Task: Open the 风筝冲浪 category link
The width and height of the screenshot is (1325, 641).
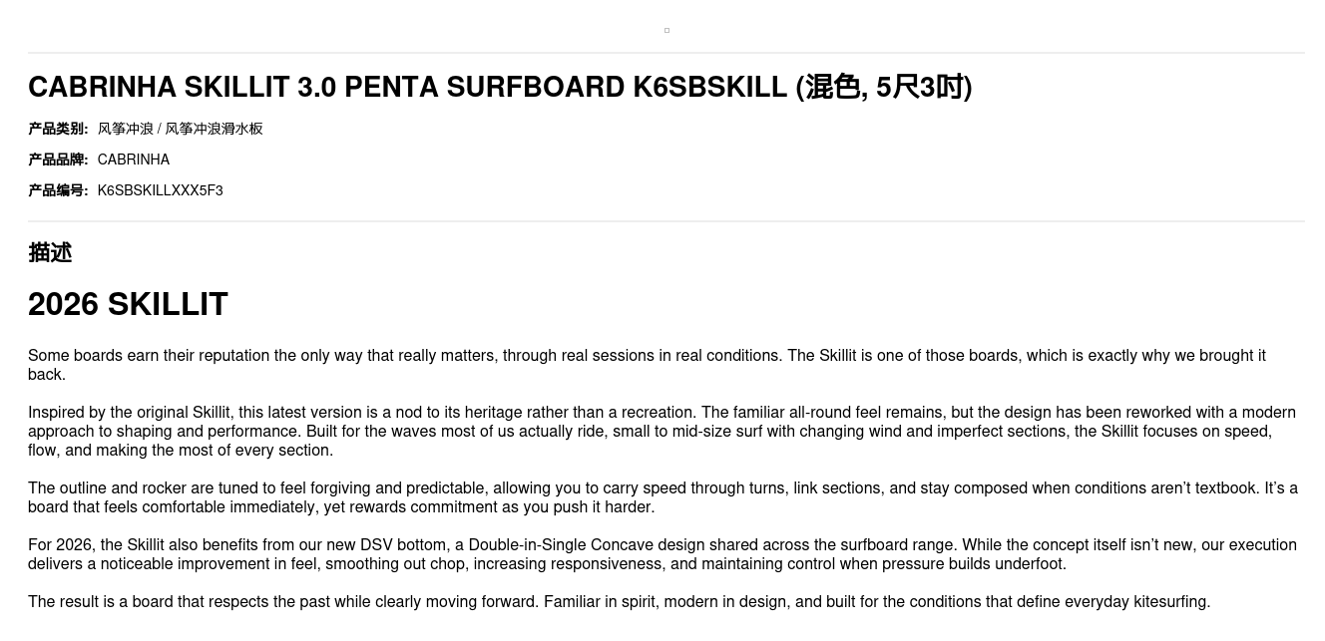Action: click(x=126, y=129)
